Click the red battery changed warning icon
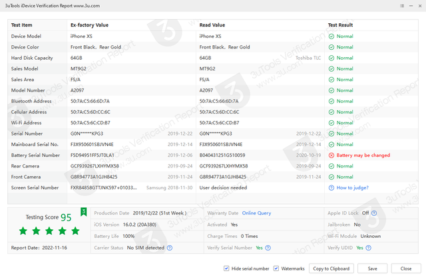Image resolution: width=426 pixels, height=279 pixels. [x=331, y=155]
